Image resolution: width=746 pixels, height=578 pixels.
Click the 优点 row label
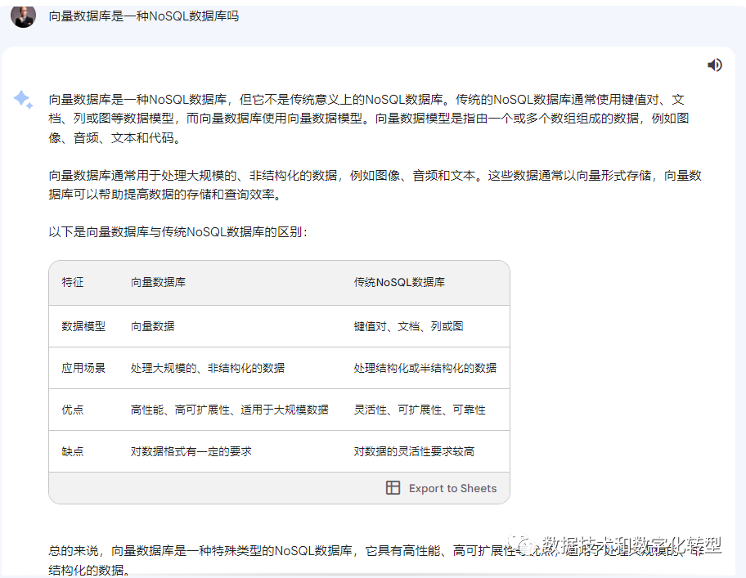[x=73, y=410]
